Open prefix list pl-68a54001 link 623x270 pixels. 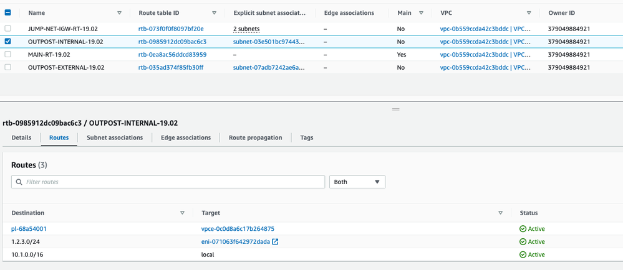[29, 229]
